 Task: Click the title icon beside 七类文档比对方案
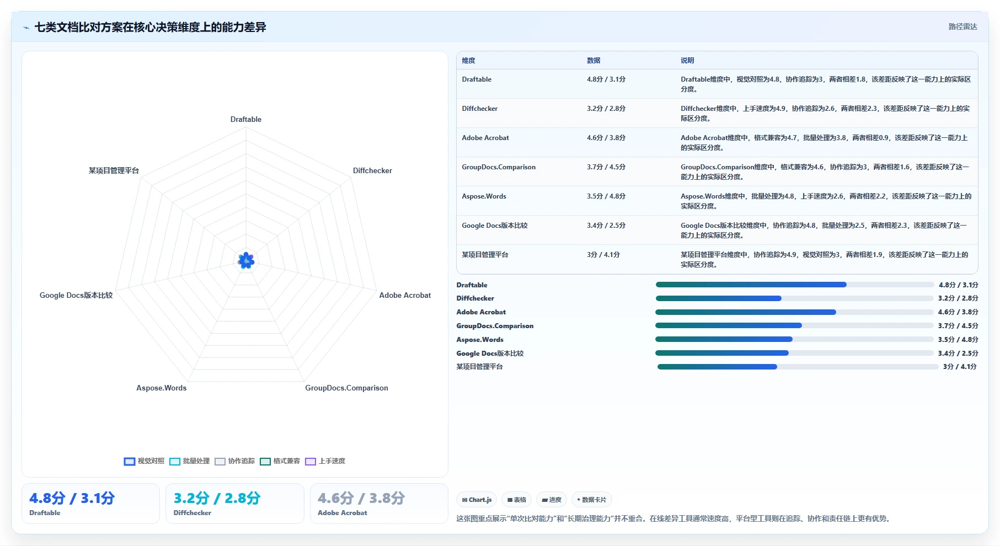pos(26,28)
